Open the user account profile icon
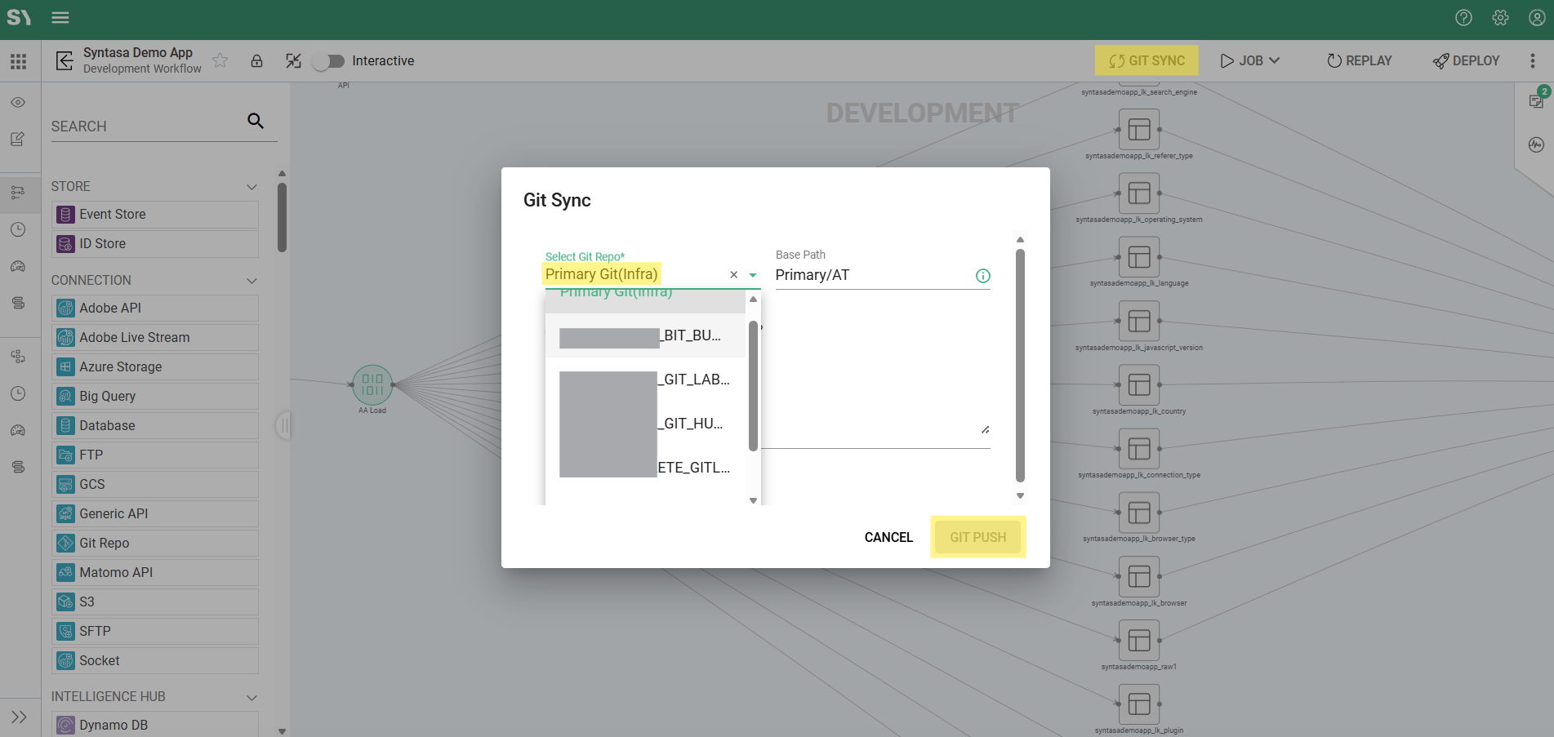The height and width of the screenshot is (737, 1554). pyautogui.click(x=1536, y=17)
